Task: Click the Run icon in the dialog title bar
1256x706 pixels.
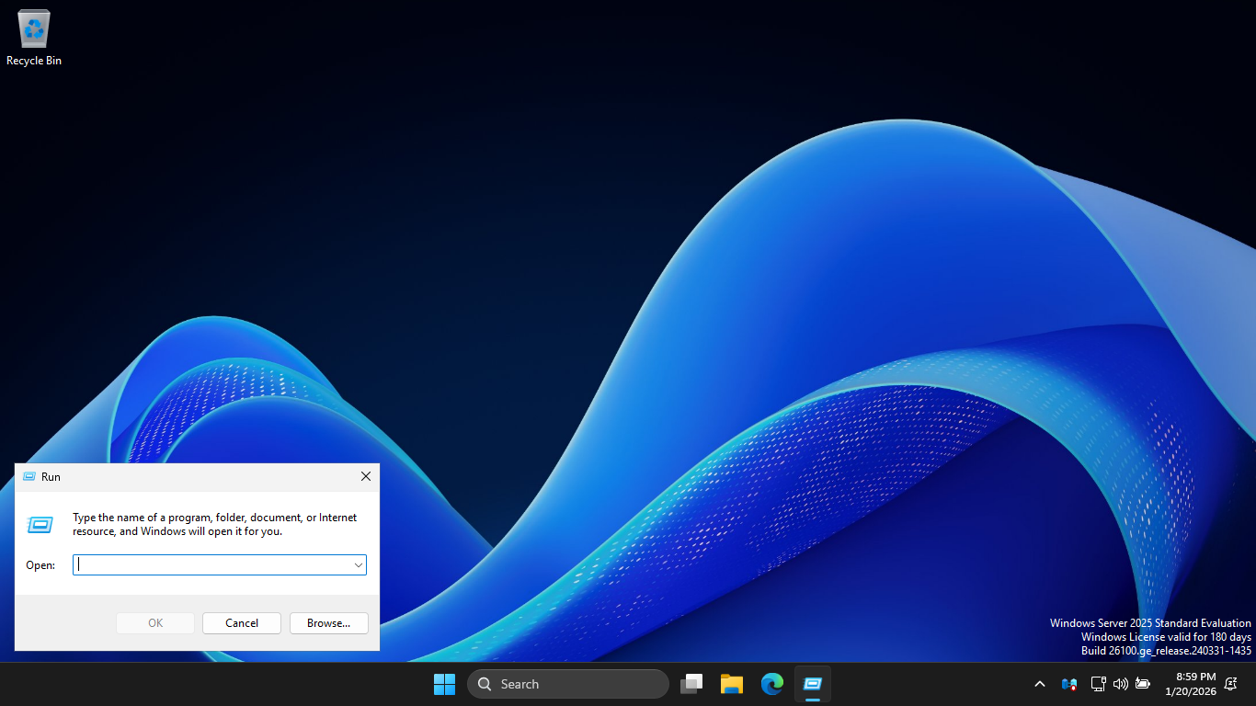Action: tap(29, 477)
